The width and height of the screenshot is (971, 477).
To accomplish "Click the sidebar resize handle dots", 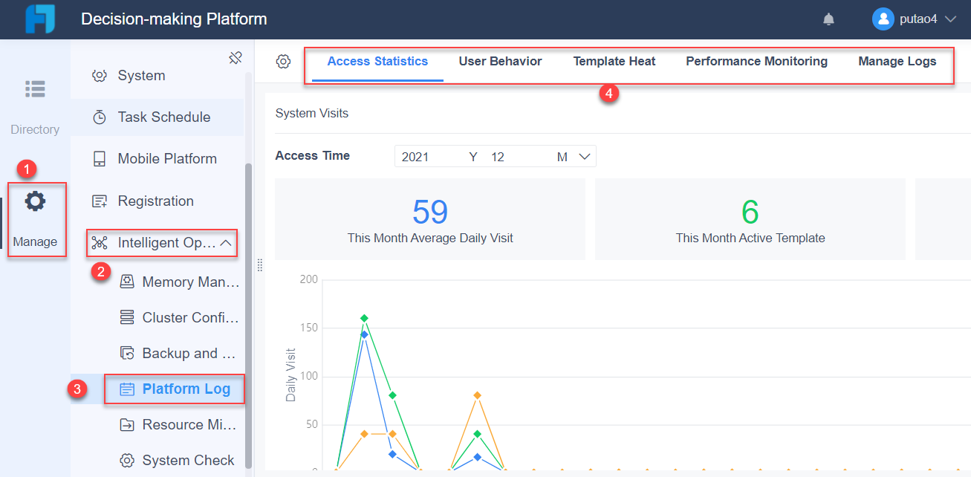I will [x=259, y=265].
